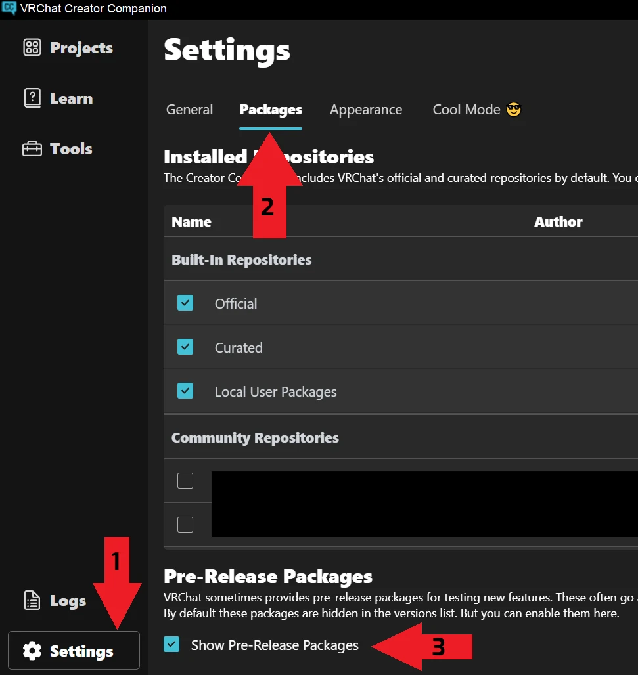
Task: Switch to the Appearance tab
Action: (x=366, y=110)
